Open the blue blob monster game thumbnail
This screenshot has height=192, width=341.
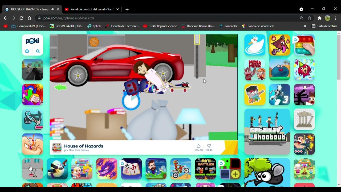coord(279,70)
